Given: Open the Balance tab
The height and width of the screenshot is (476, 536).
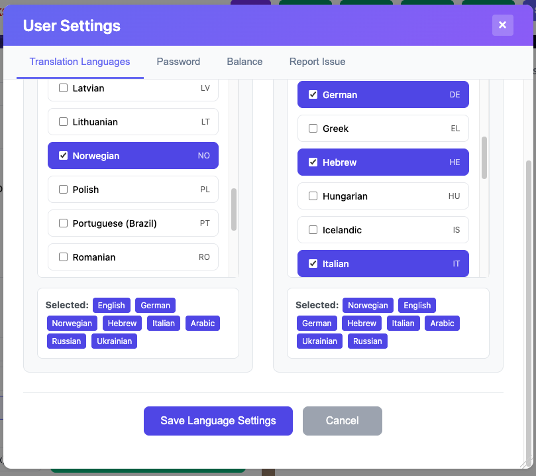Looking at the screenshot, I should coord(244,62).
